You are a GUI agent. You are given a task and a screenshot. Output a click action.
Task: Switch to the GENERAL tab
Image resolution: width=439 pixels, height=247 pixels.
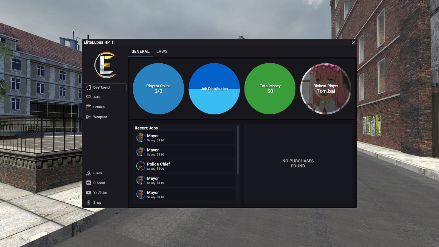pos(140,51)
